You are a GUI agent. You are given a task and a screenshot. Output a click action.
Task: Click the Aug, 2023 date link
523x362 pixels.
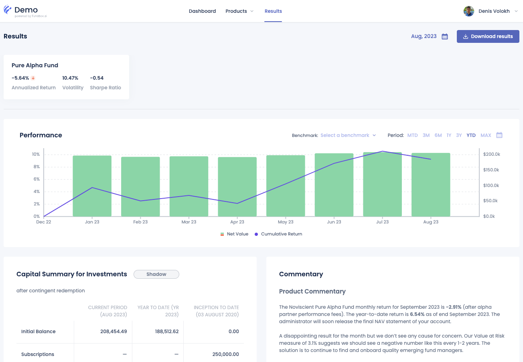(424, 36)
